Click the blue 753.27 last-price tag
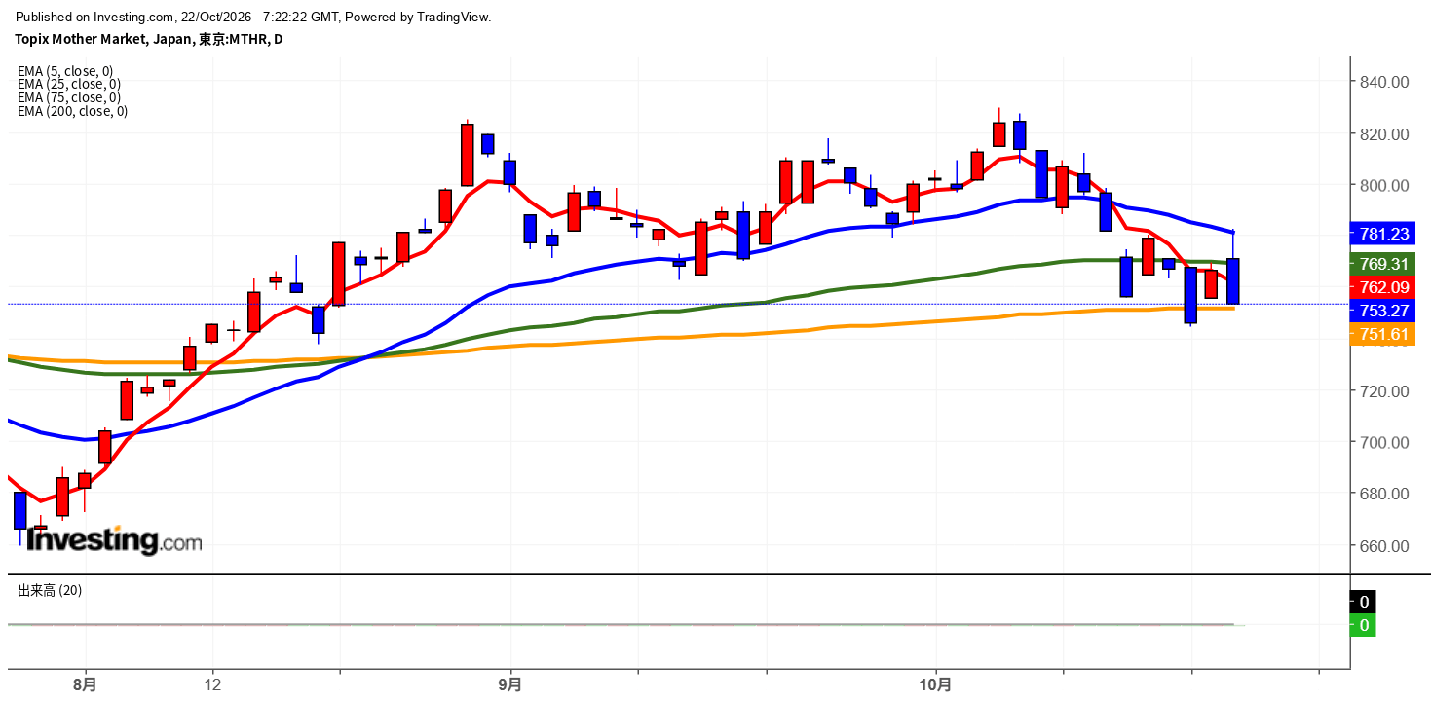 point(1382,311)
